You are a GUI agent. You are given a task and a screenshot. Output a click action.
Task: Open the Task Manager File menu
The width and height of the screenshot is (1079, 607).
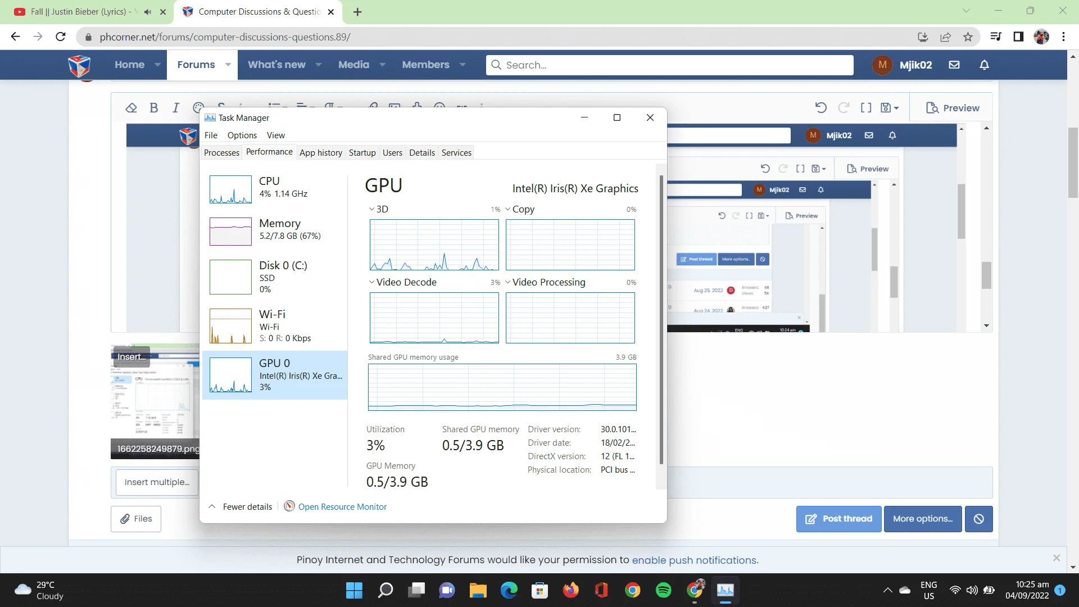click(211, 135)
